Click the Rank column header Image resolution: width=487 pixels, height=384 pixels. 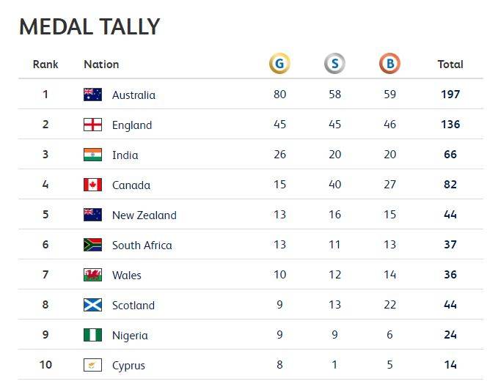[45, 64]
